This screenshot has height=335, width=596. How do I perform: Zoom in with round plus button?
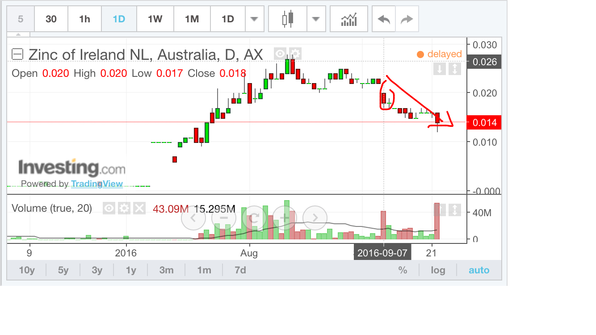coord(285,218)
